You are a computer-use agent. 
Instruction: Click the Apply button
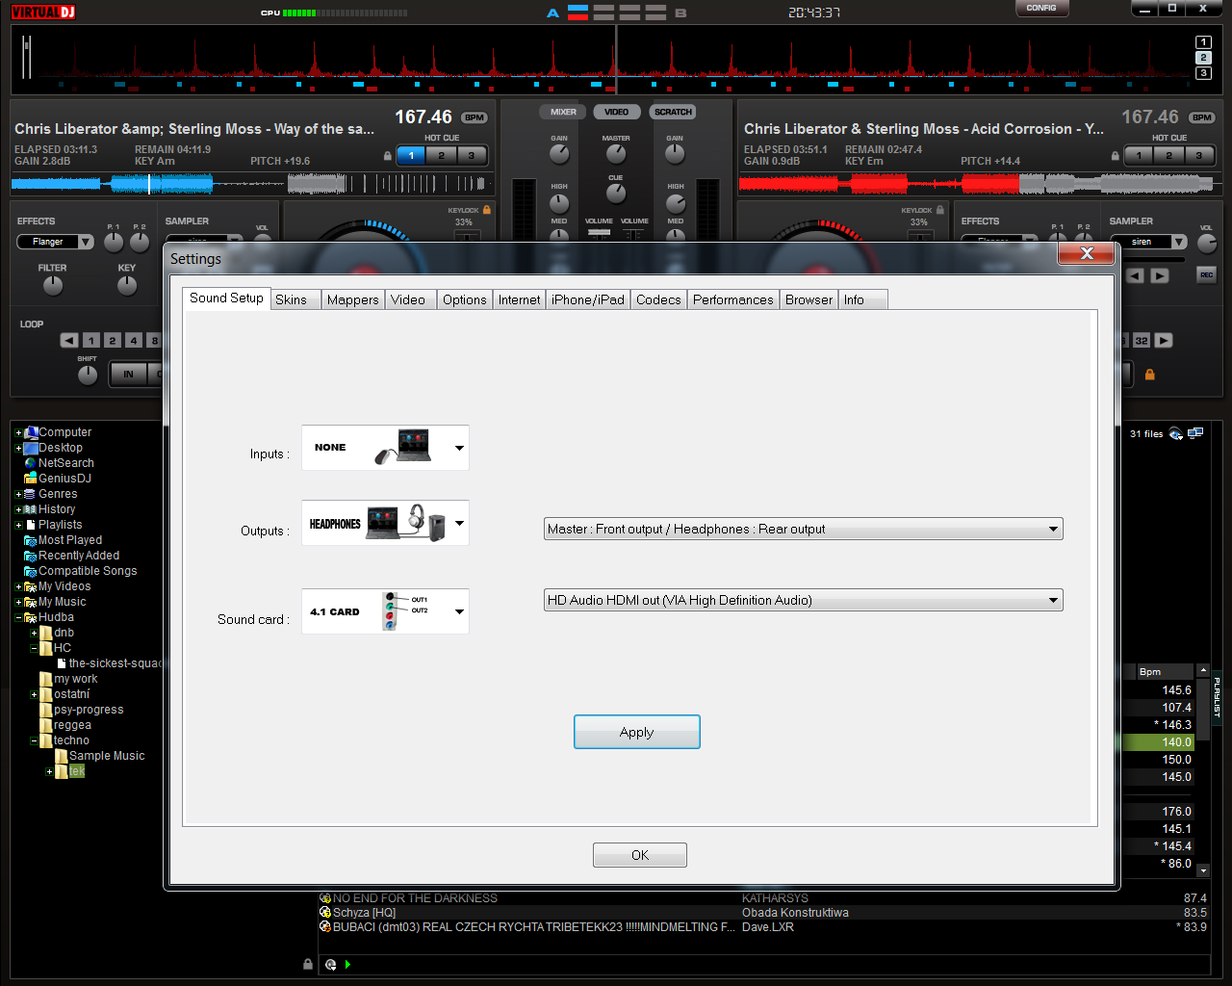(636, 732)
